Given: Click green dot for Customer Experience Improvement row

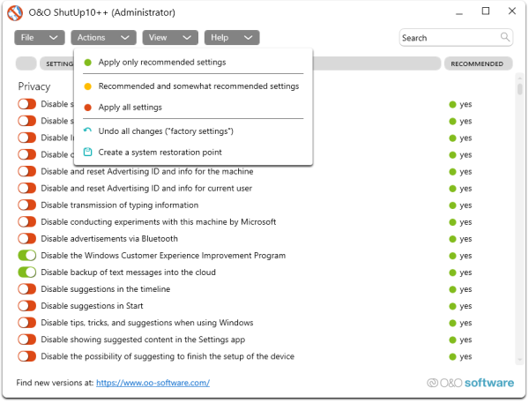Looking at the screenshot, I should (x=452, y=256).
